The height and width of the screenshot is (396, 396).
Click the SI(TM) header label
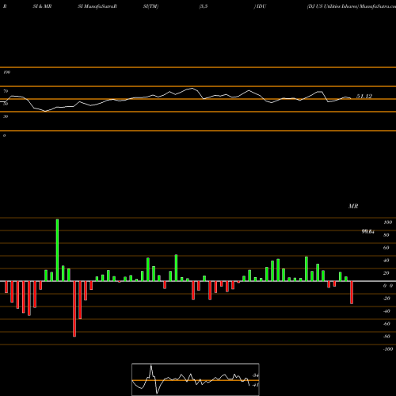click(150, 6)
